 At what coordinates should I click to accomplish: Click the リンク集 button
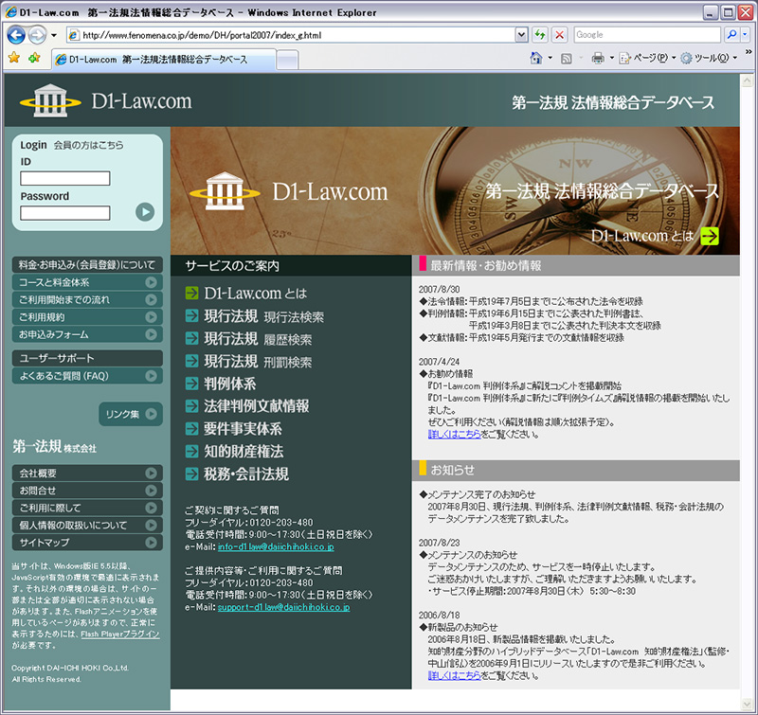point(131,414)
